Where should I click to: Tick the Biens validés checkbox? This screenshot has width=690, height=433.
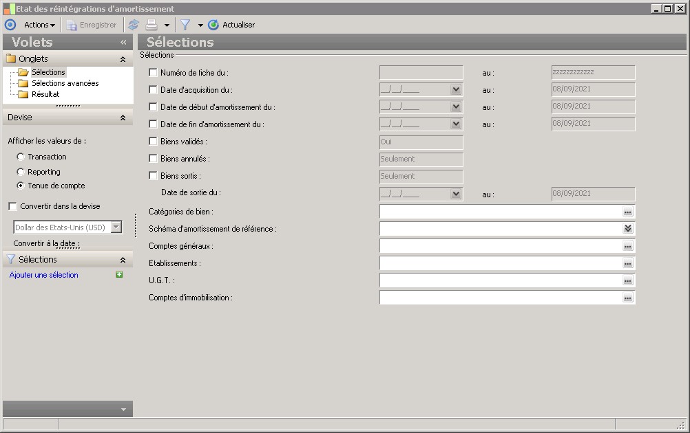point(153,142)
